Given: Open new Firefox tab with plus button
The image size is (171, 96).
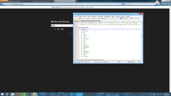Looking at the screenshot, I should click(x=77, y=1).
